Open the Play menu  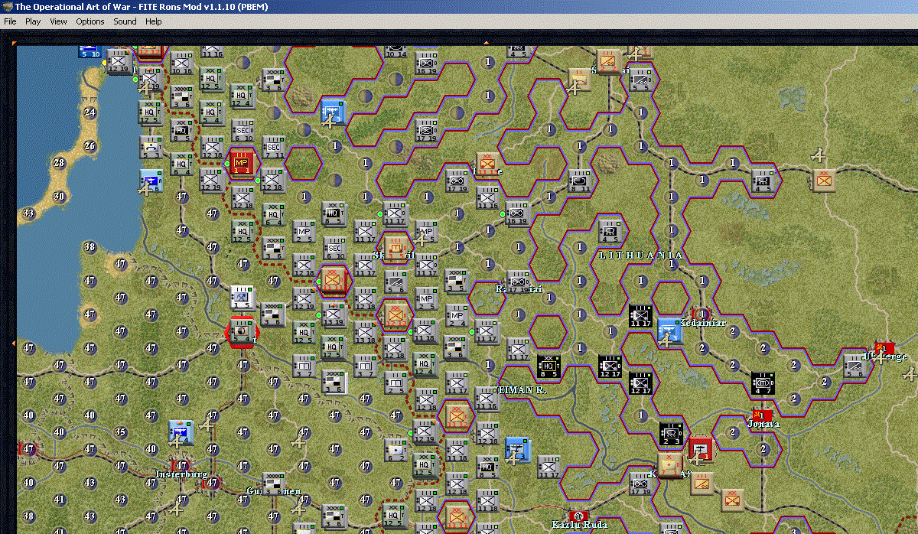point(33,21)
